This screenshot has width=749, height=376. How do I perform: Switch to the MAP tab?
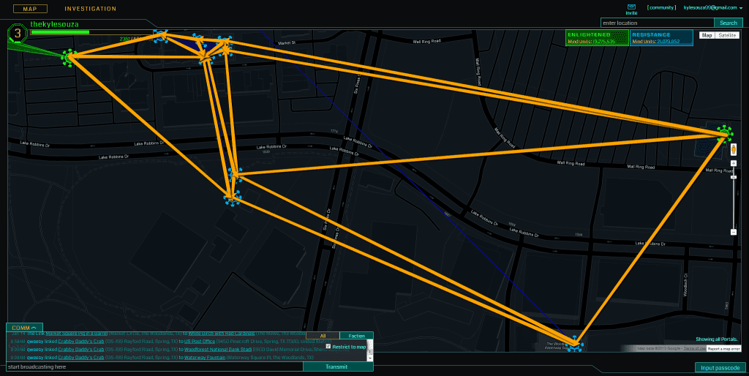[30, 9]
